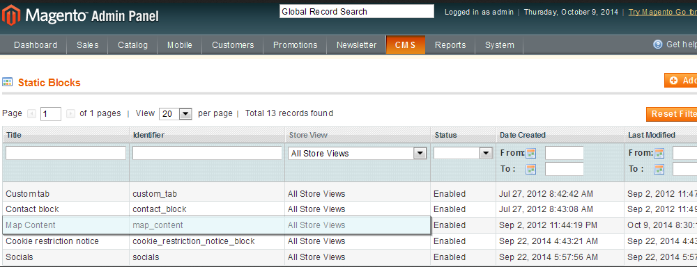Image resolution: width=697 pixels, height=267 pixels.
Task: Open the Customers menu
Action: pyautogui.click(x=233, y=44)
